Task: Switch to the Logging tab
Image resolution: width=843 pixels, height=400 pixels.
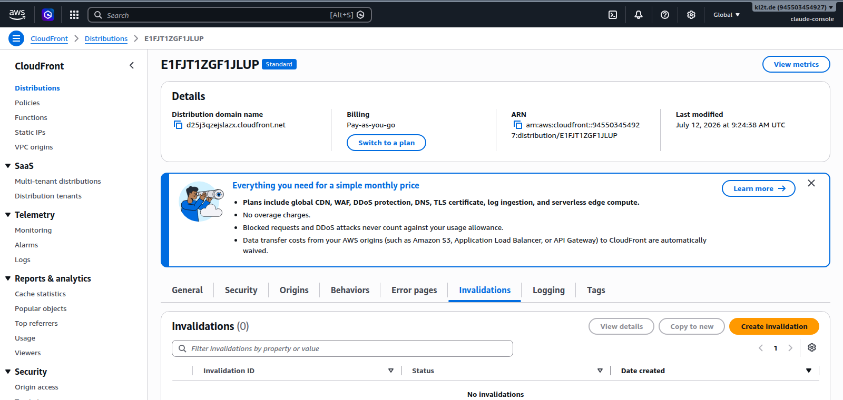Action: pos(548,290)
